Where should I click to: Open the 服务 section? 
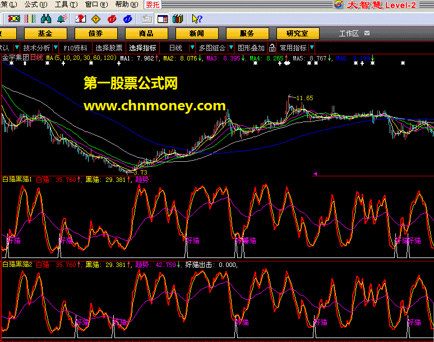(x=247, y=34)
